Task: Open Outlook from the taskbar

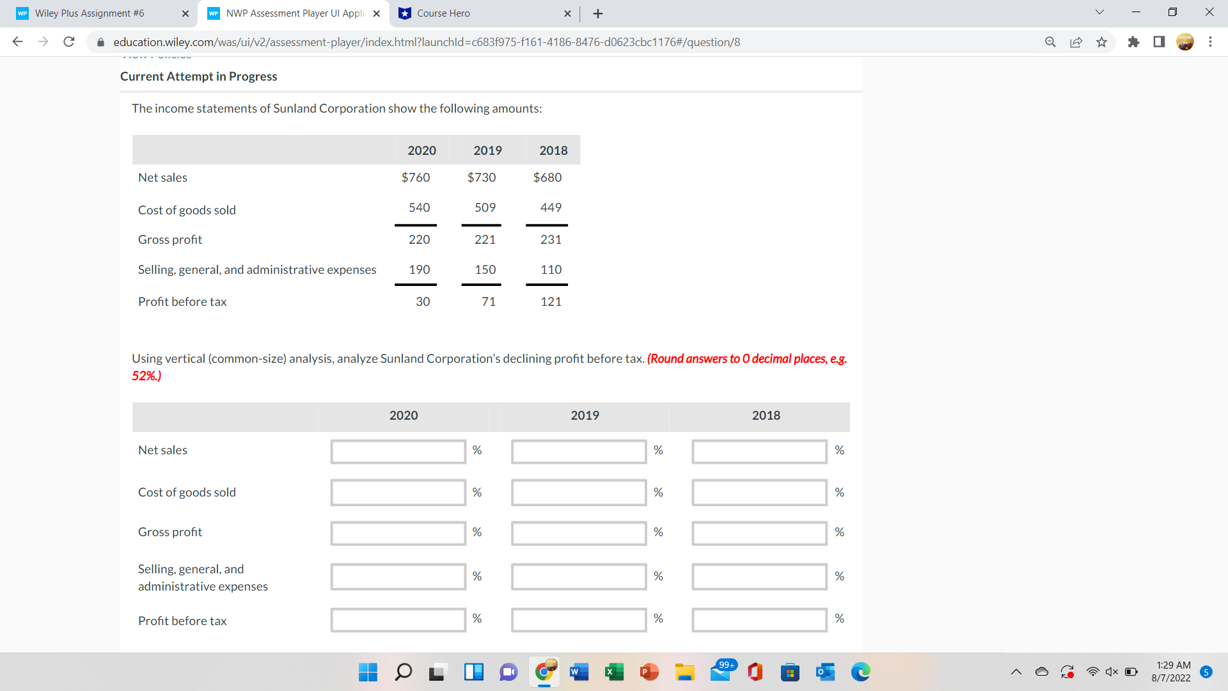Action: click(824, 672)
